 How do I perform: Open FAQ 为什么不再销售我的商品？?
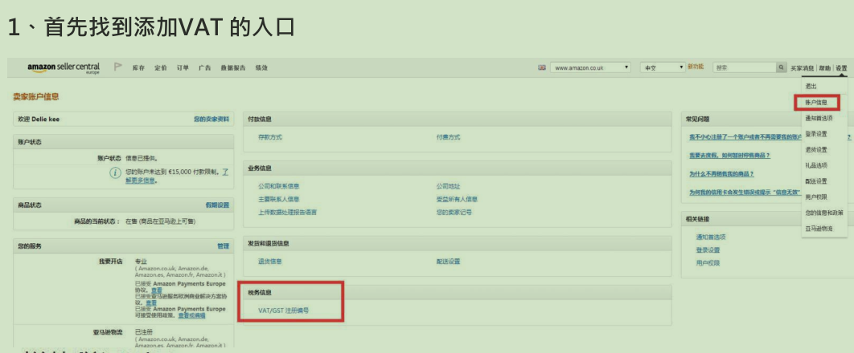(x=721, y=174)
